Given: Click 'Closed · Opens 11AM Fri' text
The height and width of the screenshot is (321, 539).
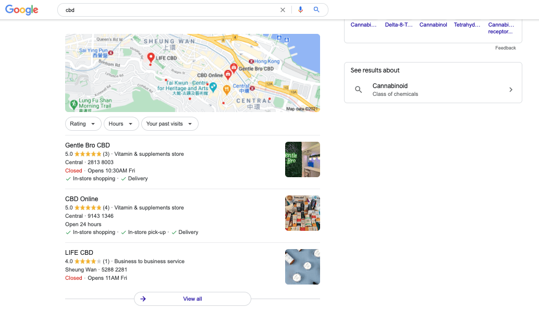Looking at the screenshot, I should (x=96, y=278).
